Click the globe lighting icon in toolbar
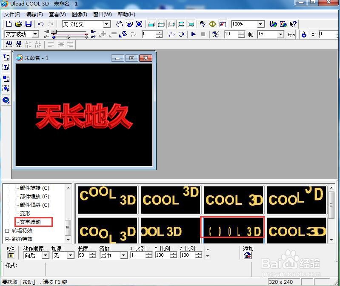Viewport: 340px width, 286px height. pos(212,24)
